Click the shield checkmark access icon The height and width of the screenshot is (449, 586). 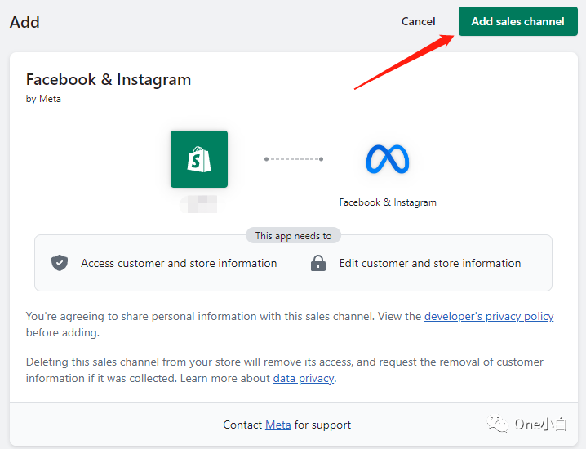(60, 263)
